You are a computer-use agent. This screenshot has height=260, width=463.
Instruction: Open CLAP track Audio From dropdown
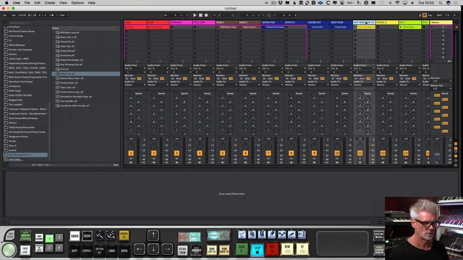pyautogui.click(x=158, y=68)
